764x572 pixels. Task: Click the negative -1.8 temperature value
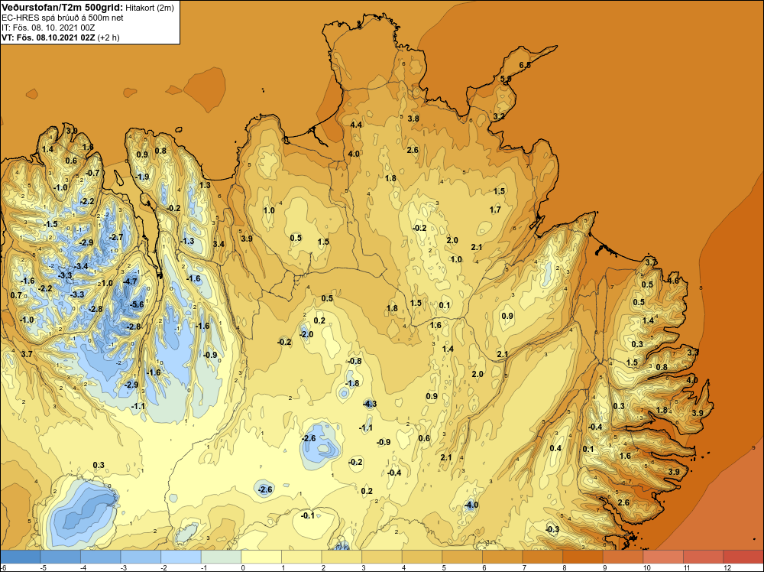(x=351, y=383)
